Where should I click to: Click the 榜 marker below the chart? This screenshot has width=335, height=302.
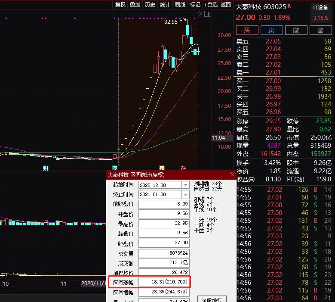(x=162, y=168)
